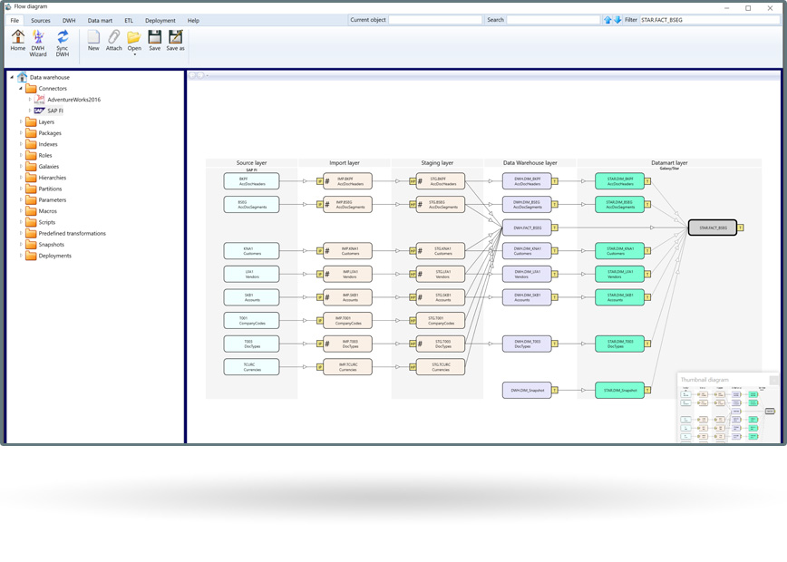The height and width of the screenshot is (562, 787).
Task: Click the Staging layer column header
Action: pyautogui.click(x=437, y=162)
